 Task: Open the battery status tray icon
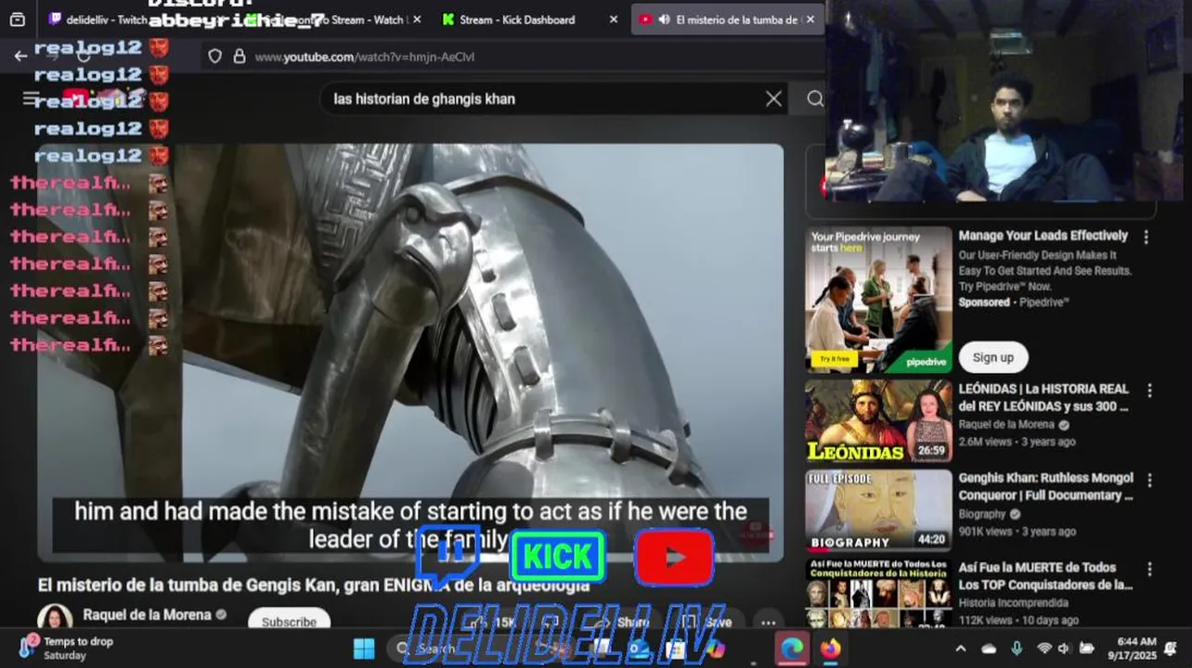pos(1086,649)
